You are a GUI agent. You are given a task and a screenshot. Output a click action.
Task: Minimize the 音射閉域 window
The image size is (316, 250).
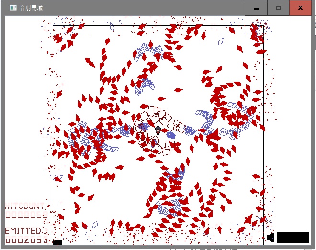(x=256, y=8)
